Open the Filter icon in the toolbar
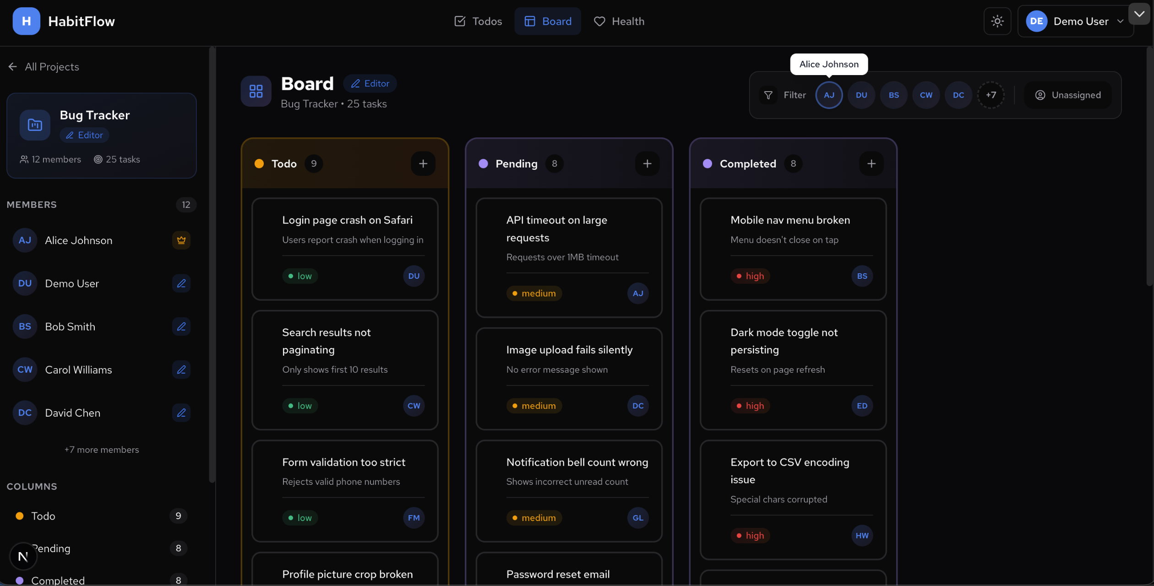This screenshot has width=1154, height=586. (x=768, y=95)
